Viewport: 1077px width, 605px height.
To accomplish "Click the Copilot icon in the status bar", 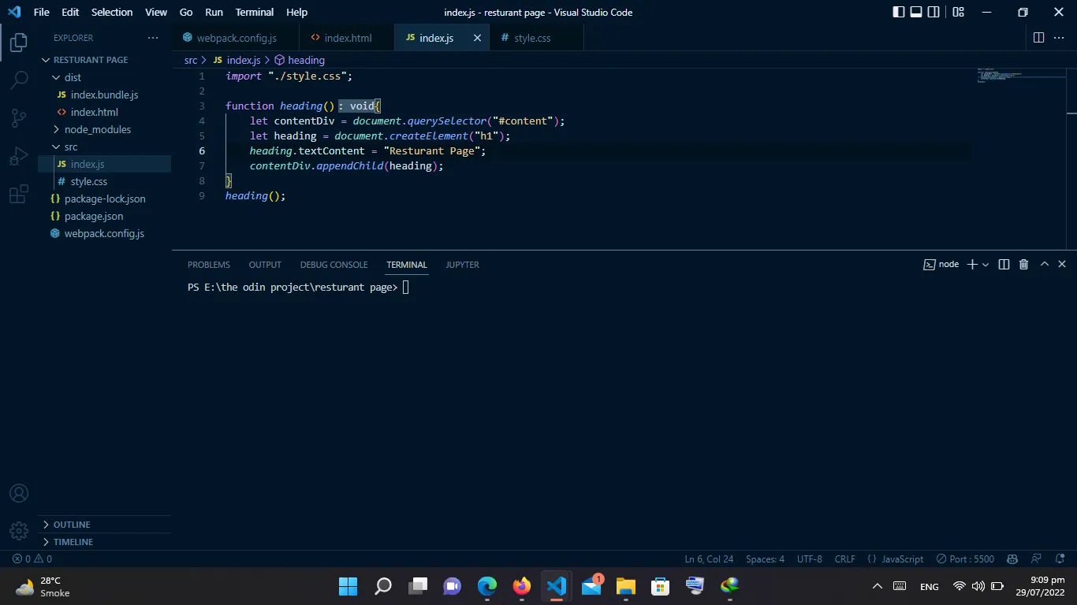I will point(1013,559).
